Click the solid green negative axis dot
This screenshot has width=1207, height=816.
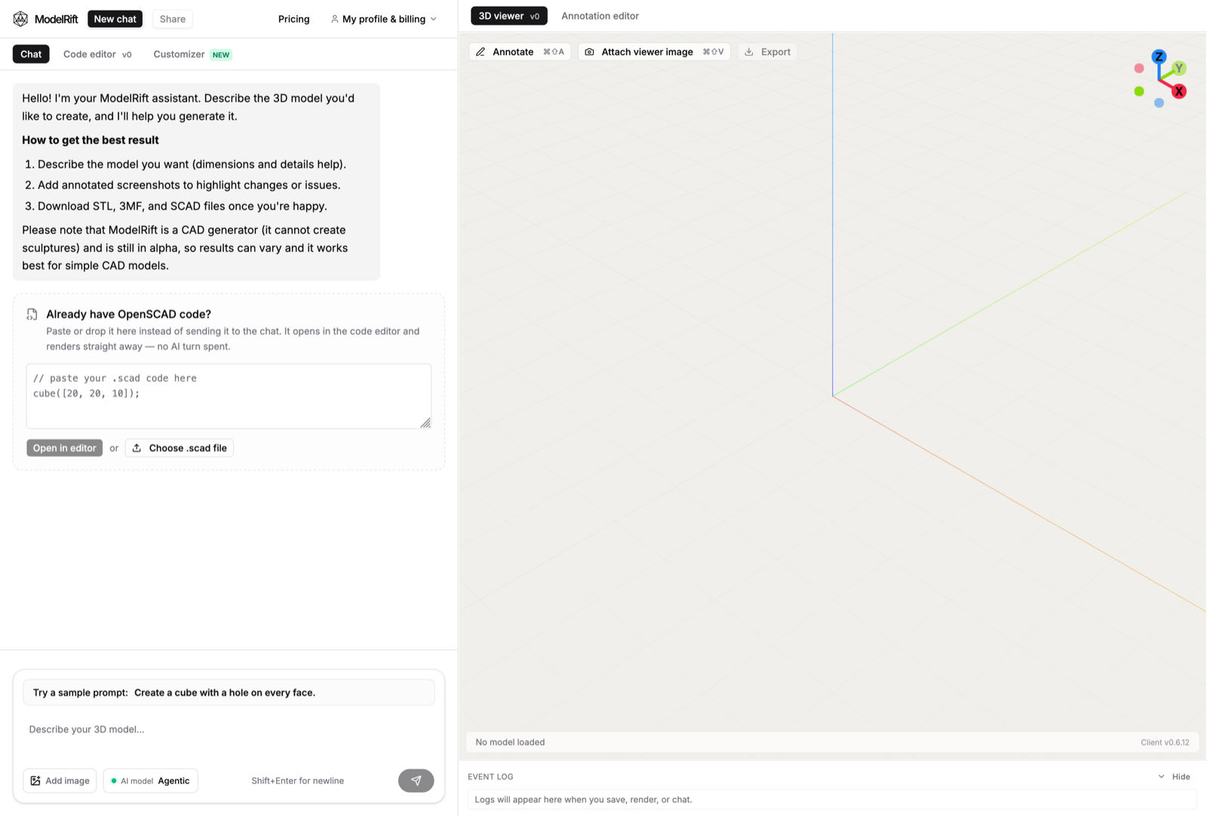coord(1139,91)
